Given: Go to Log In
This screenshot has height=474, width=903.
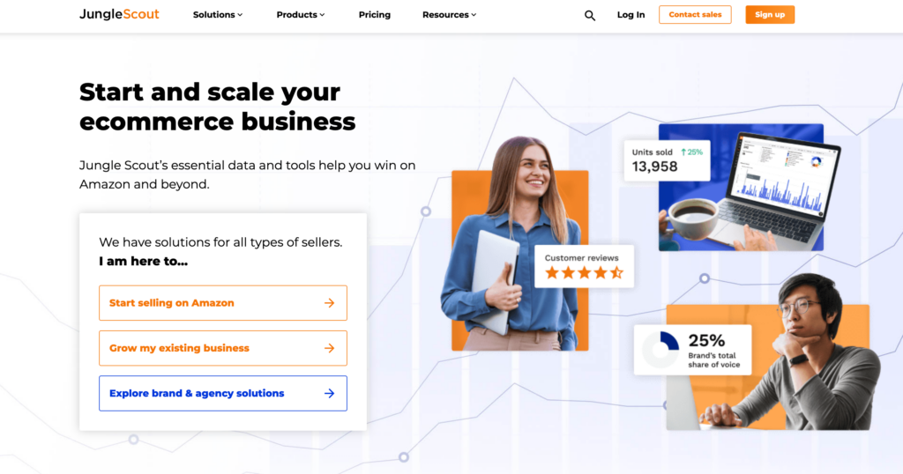Looking at the screenshot, I should click(x=631, y=15).
